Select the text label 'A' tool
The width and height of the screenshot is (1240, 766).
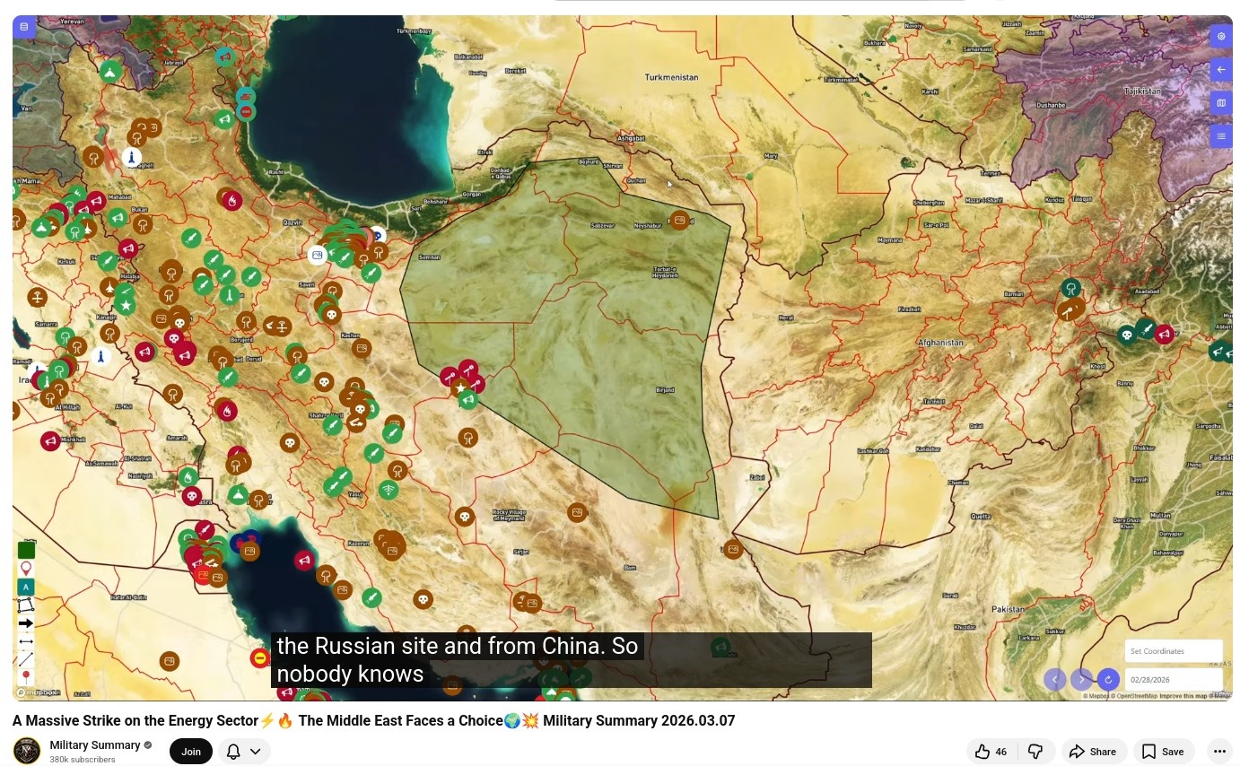point(26,587)
